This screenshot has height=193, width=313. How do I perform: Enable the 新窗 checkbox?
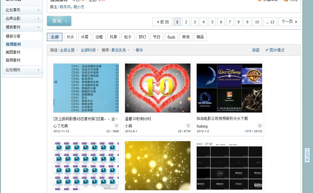pos(250,50)
